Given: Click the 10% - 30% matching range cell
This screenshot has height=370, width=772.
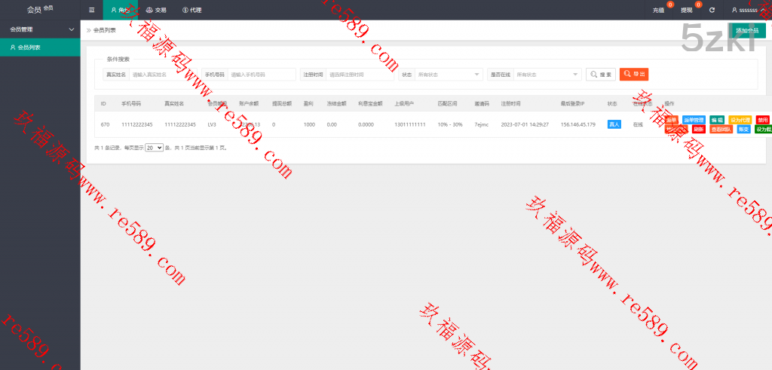Looking at the screenshot, I should point(450,124).
